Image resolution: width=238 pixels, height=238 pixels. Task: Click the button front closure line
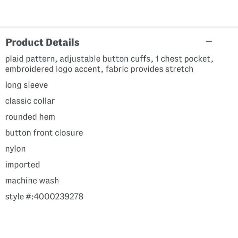(44, 133)
